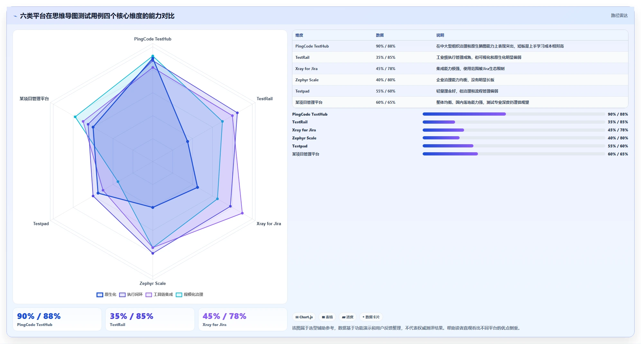Click Zephyr Scale in the table
Screen dimensions: 641x344
click(307, 80)
